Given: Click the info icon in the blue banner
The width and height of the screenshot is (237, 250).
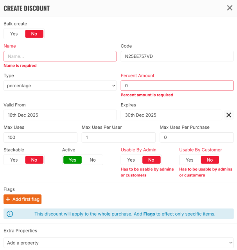Looking at the screenshot, I should (x=10, y=214).
